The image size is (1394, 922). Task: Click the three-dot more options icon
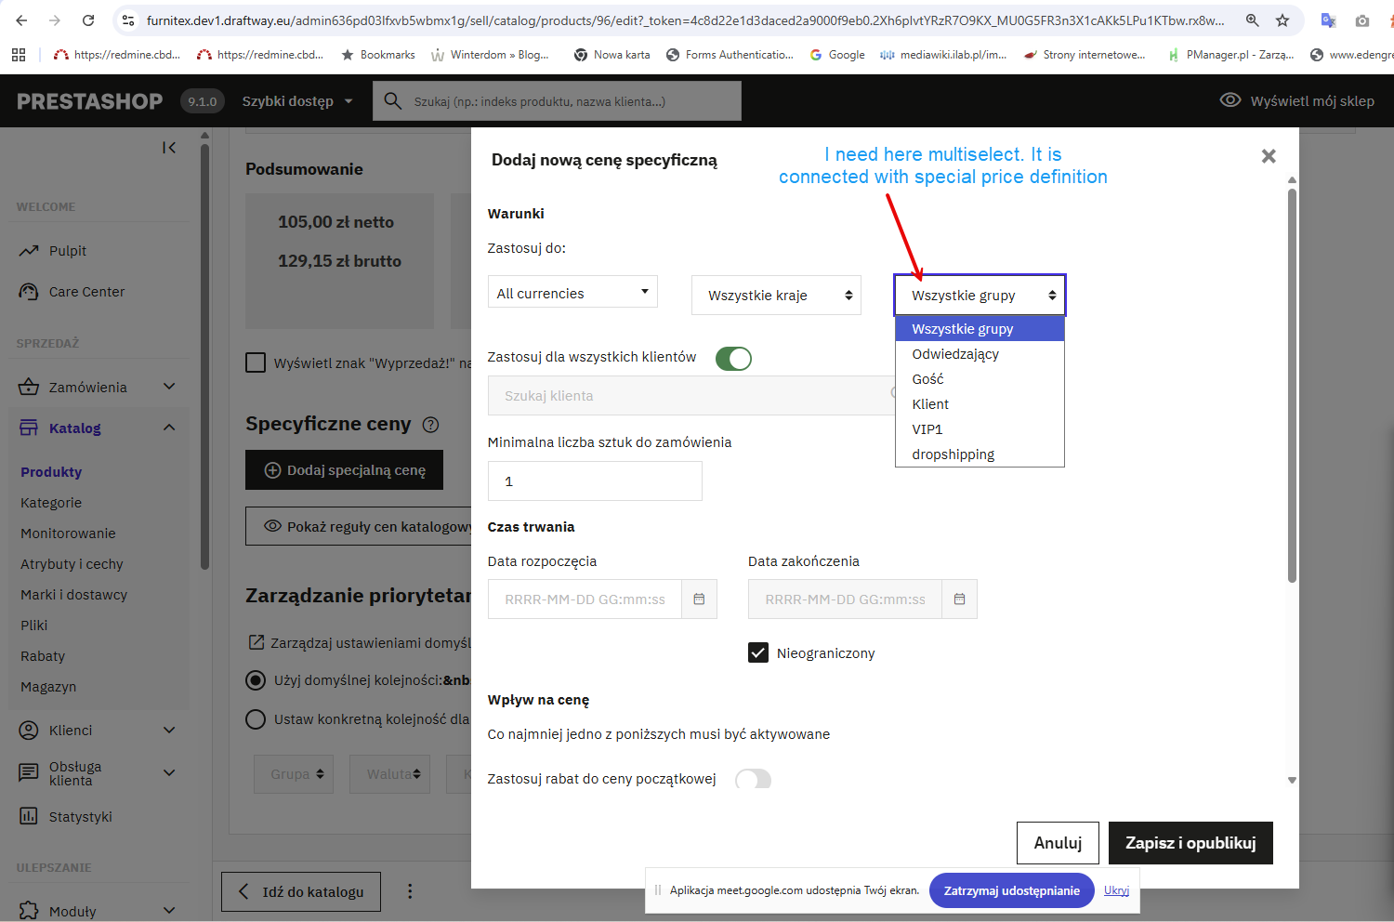click(410, 891)
